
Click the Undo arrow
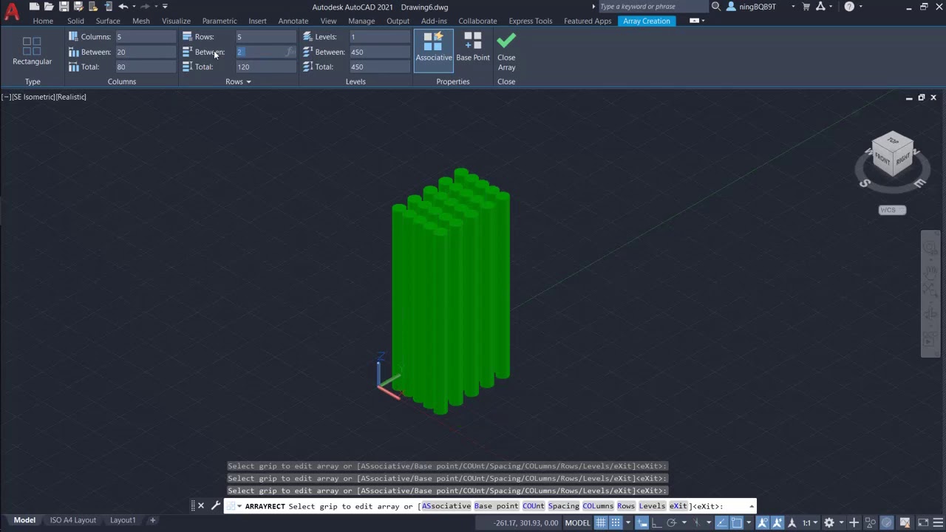(122, 7)
